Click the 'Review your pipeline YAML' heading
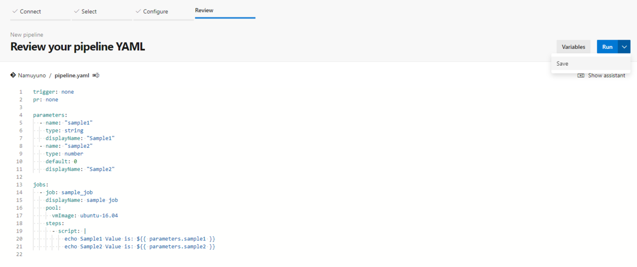The width and height of the screenshot is (637, 267). pyautogui.click(x=78, y=47)
